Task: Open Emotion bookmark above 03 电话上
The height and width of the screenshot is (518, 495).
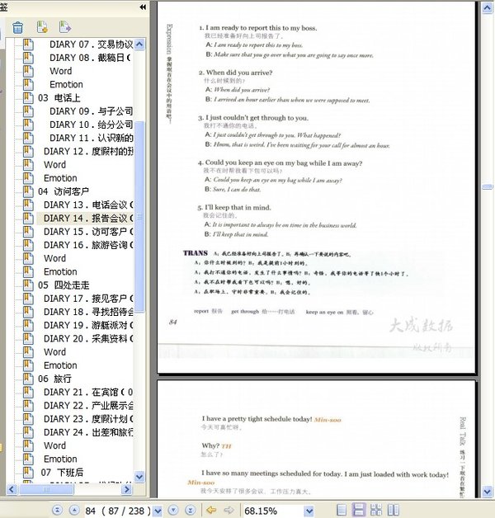Action: 66,85
